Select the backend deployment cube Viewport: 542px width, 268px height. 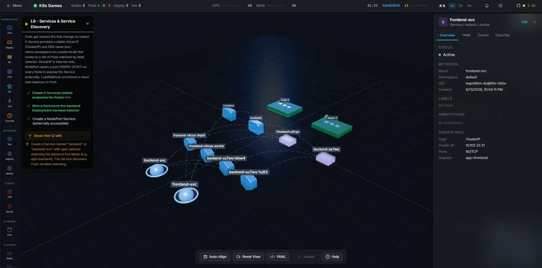(x=256, y=127)
